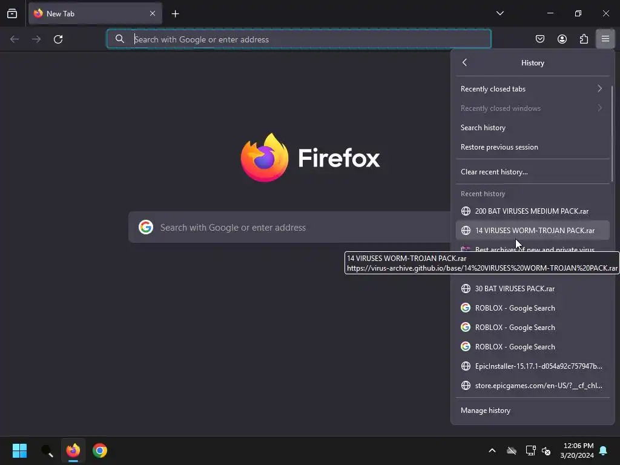Open the Extensions puzzle icon
The height and width of the screenshot is (465, 620).
click(x=584, y=39)
